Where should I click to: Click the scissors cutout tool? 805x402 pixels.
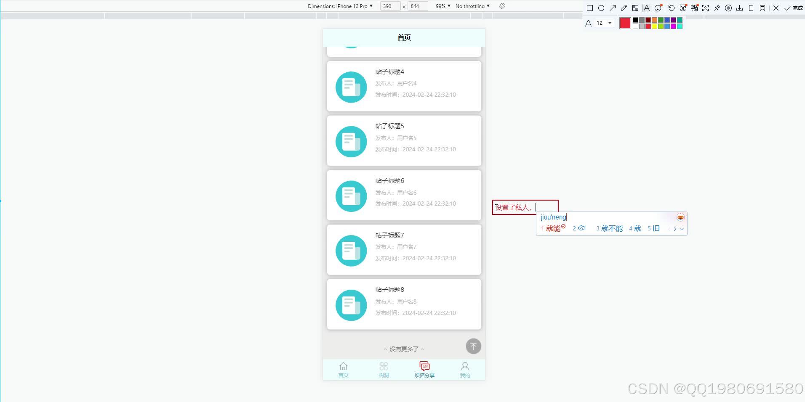[x=683, y=8]
